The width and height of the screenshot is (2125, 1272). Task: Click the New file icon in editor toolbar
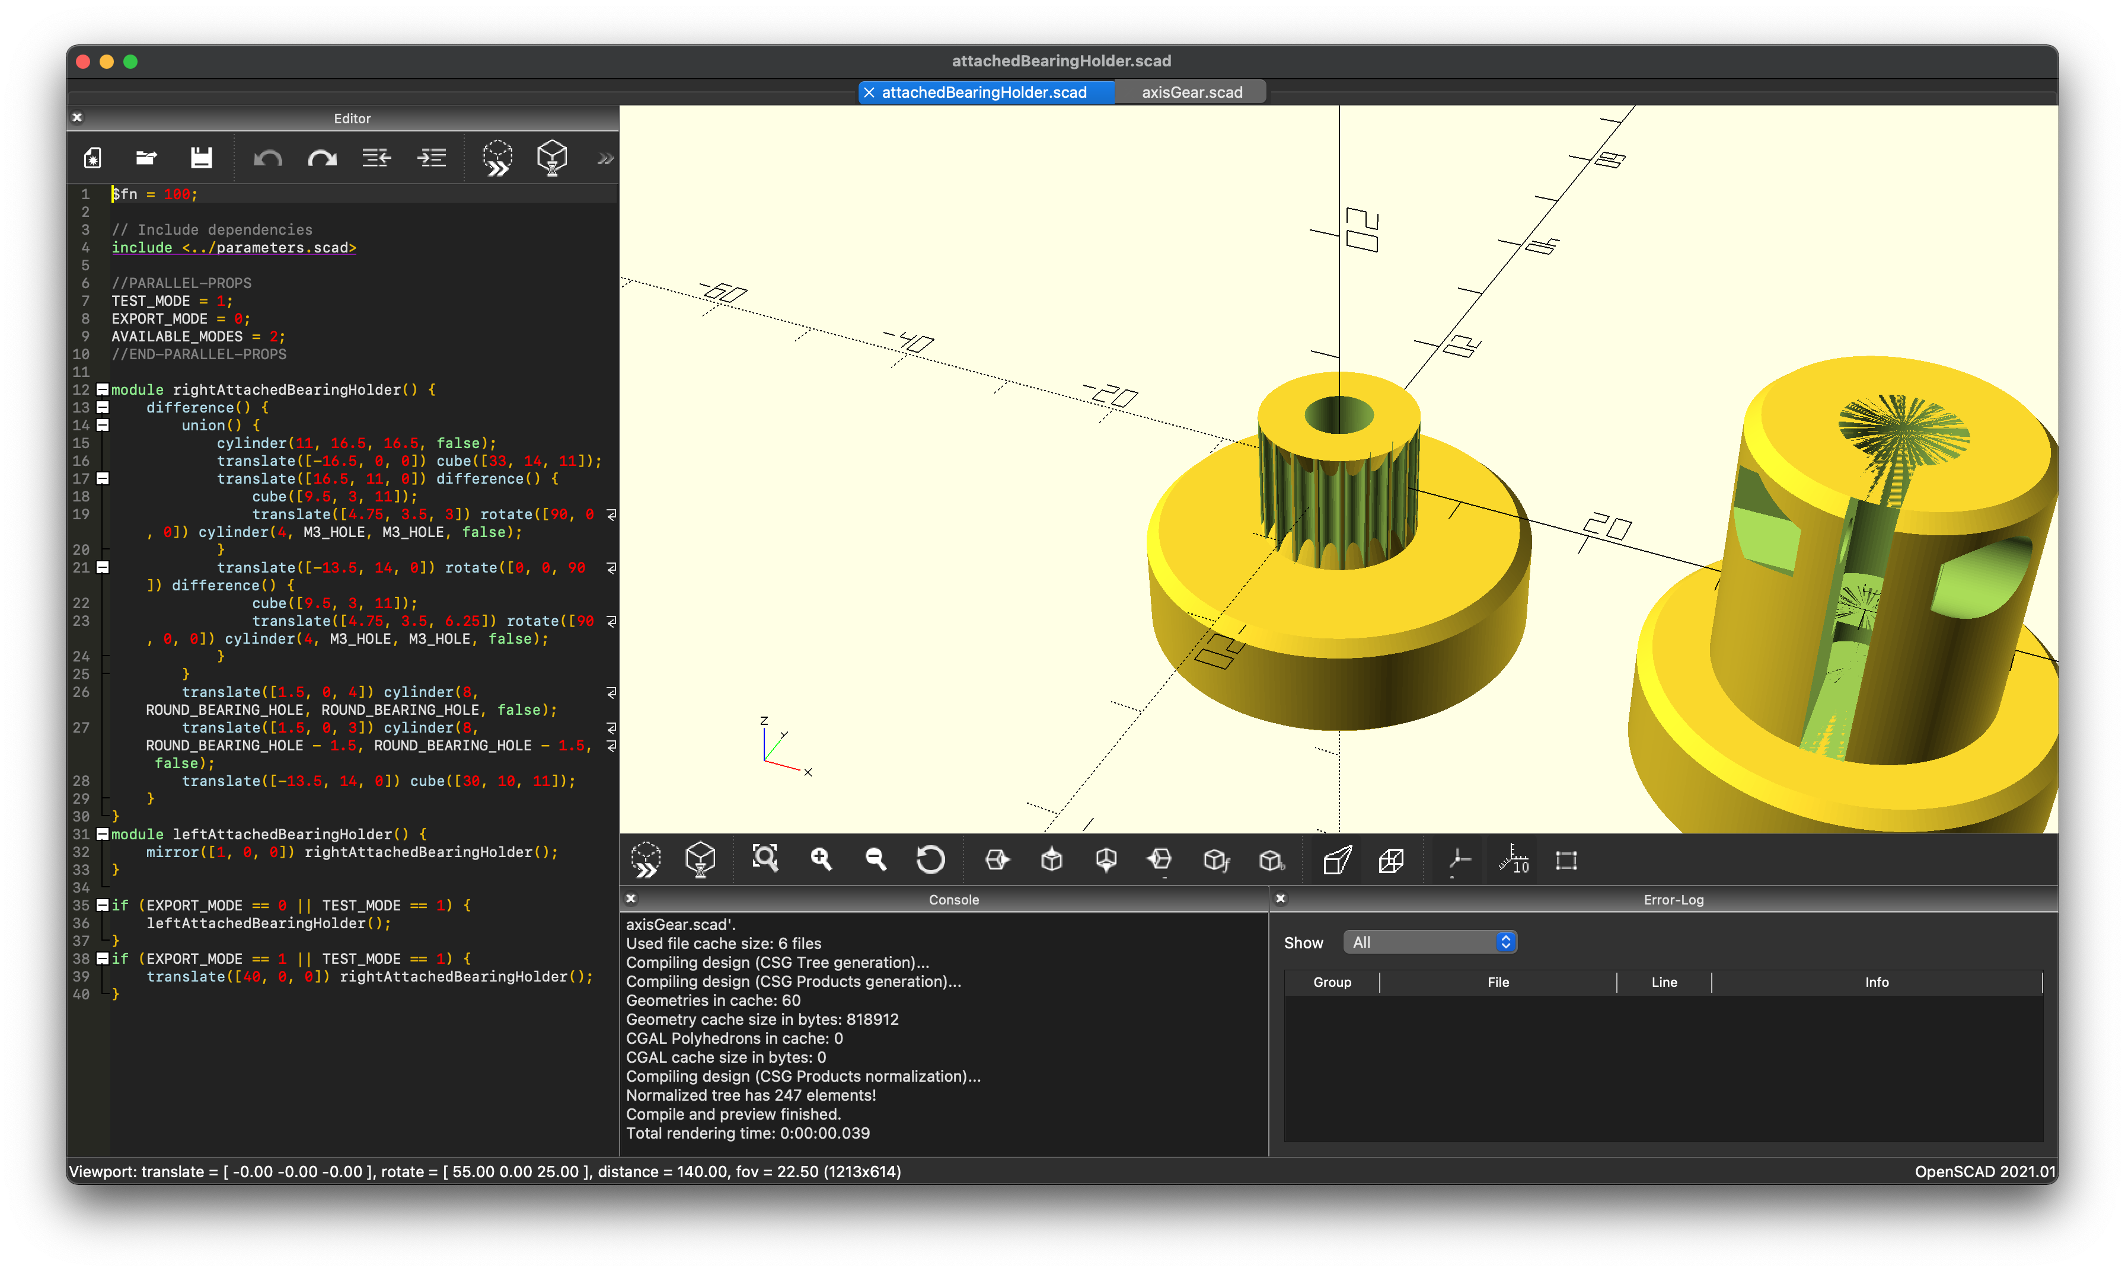[92, 158]
